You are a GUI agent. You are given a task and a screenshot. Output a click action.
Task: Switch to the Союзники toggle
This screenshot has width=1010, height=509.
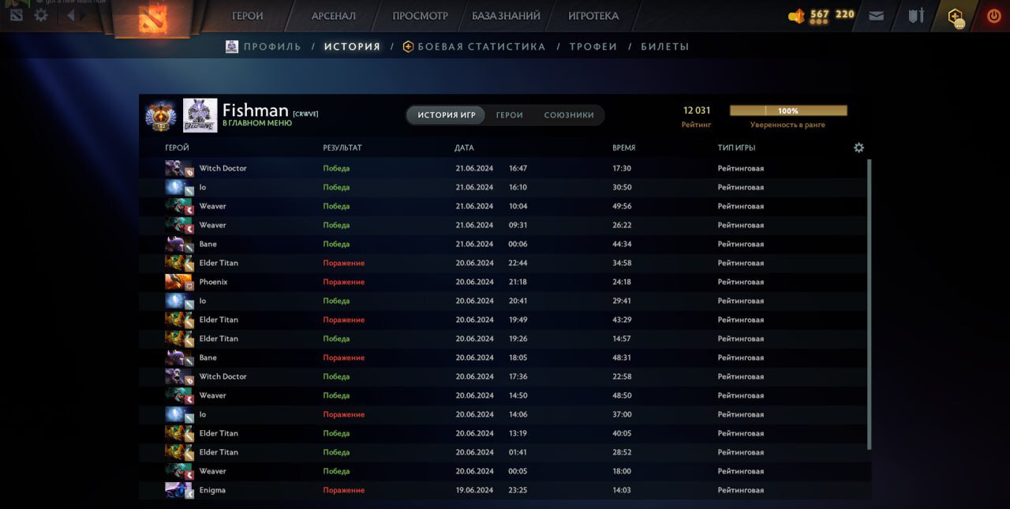568,115
